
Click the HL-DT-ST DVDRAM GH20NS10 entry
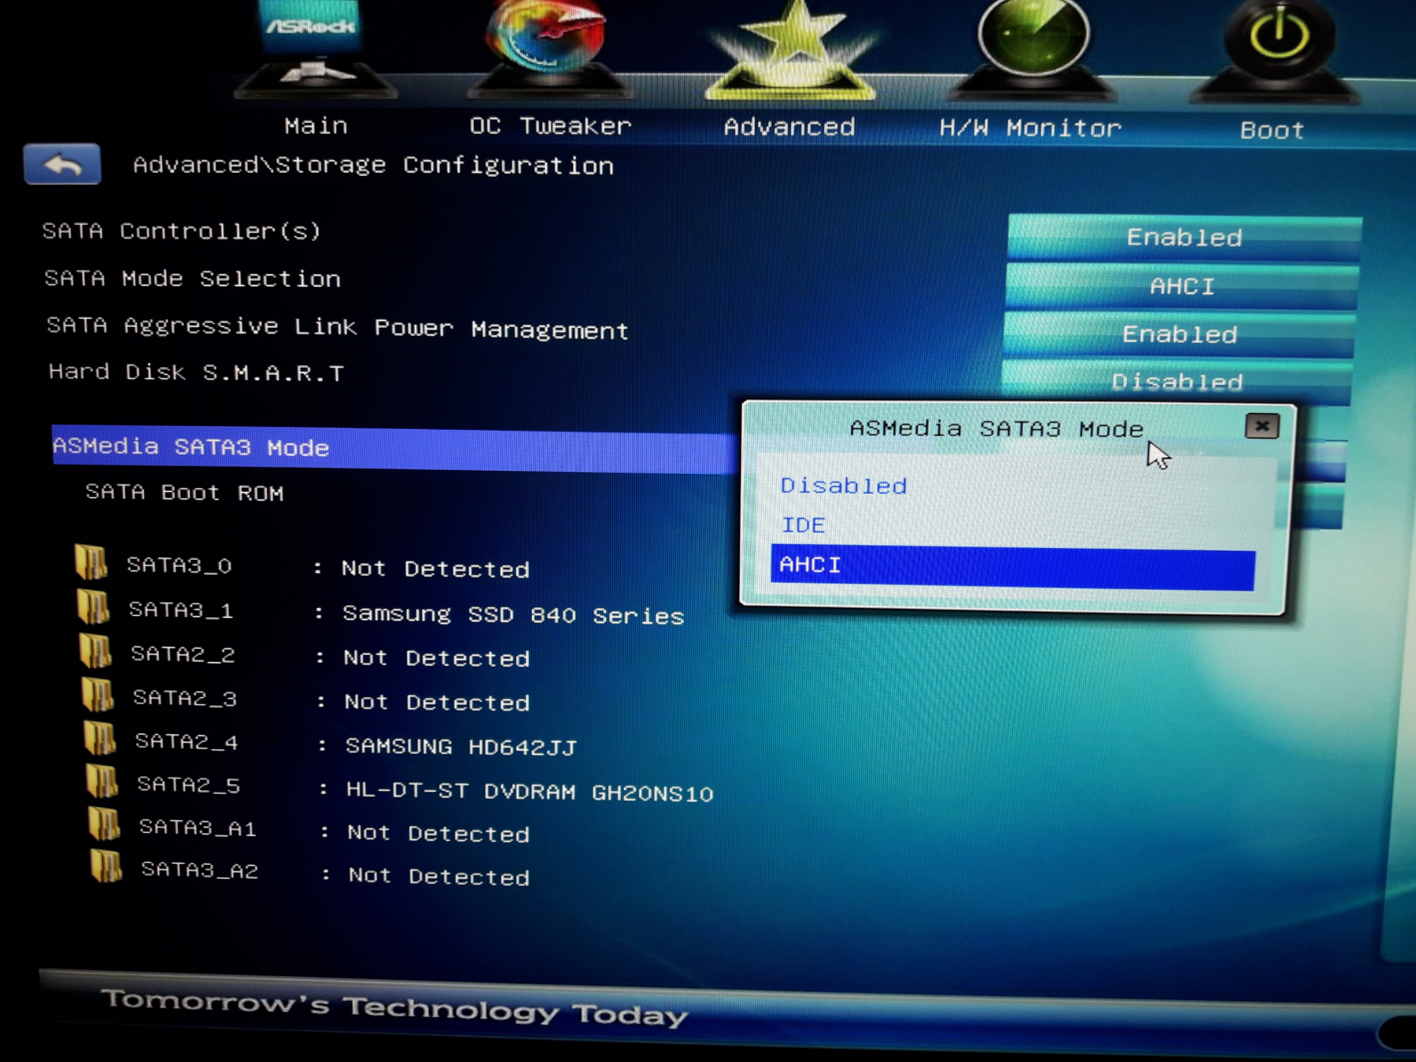(530, 792)
